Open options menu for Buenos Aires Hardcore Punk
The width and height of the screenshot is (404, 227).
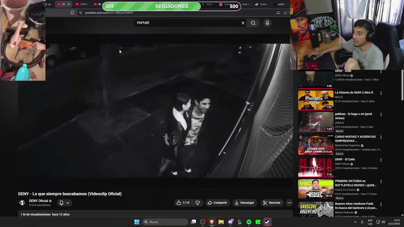pyautogui.click(x=381, y=204)
